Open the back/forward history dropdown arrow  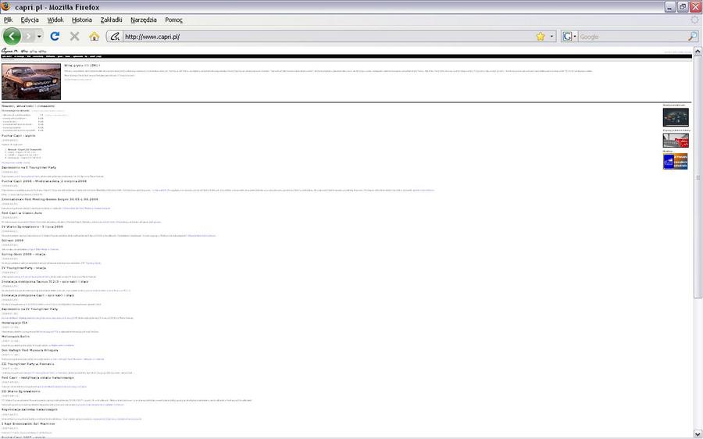tap(40, 36)
